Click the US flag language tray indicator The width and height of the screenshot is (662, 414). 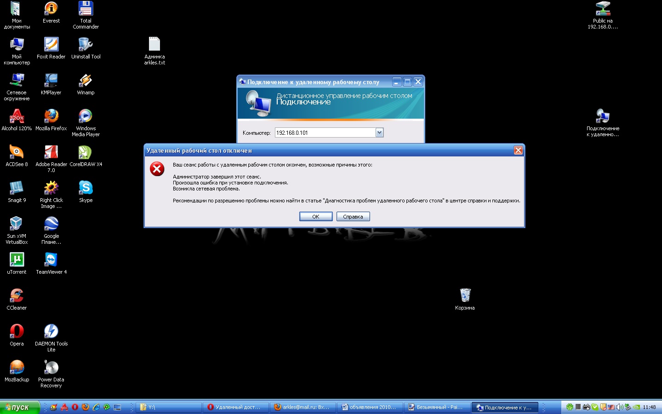click(611, 407)
